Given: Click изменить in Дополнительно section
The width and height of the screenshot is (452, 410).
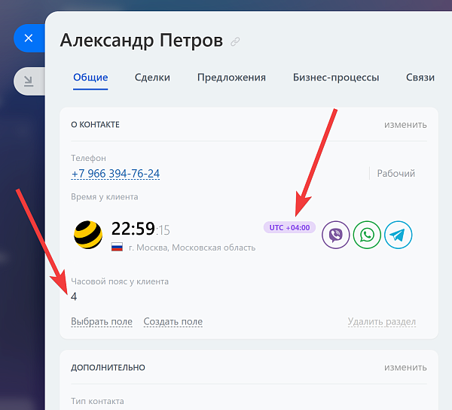Looking at the screenshot, I should pyautogui.click(x=405, y=367).
